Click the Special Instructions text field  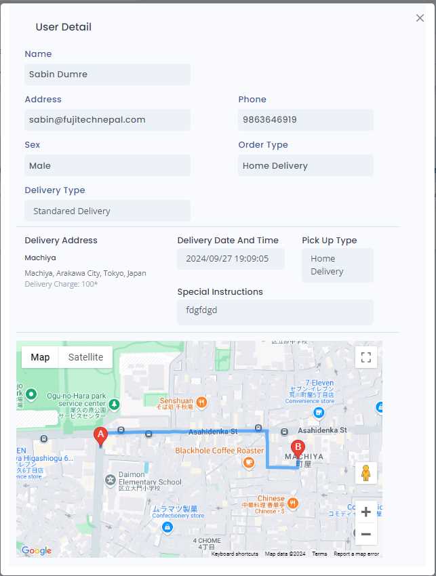275,312
